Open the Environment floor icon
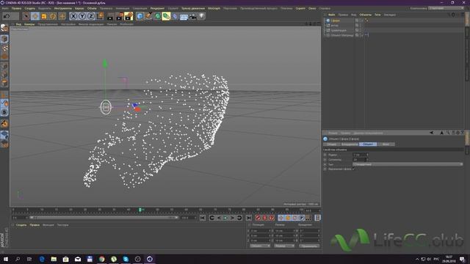 pyautogui.click(x=184, y=16)
